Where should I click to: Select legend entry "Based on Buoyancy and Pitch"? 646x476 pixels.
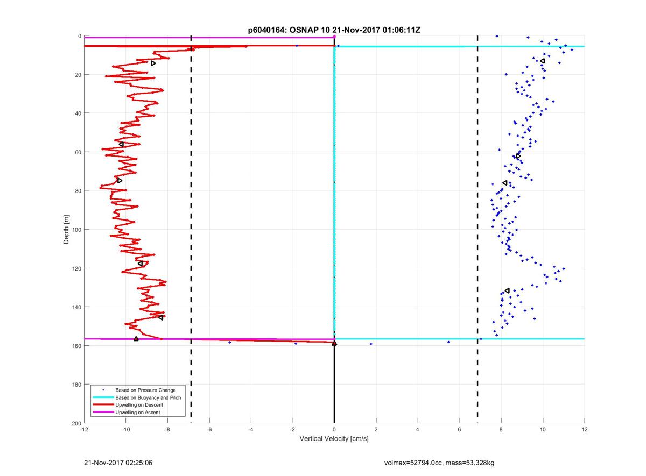148,397
